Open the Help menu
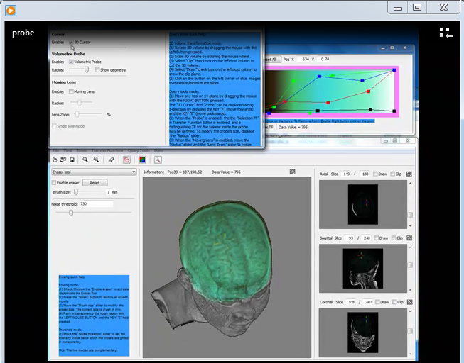The width and height of the screenshot is (464, 363). (x=158, y=150)
